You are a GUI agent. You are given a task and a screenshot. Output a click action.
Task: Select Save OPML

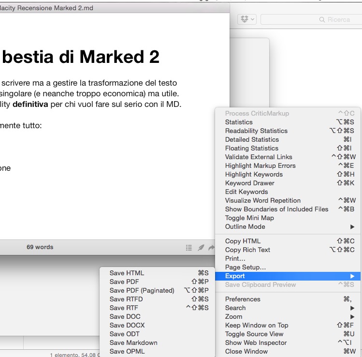(157, 352)
